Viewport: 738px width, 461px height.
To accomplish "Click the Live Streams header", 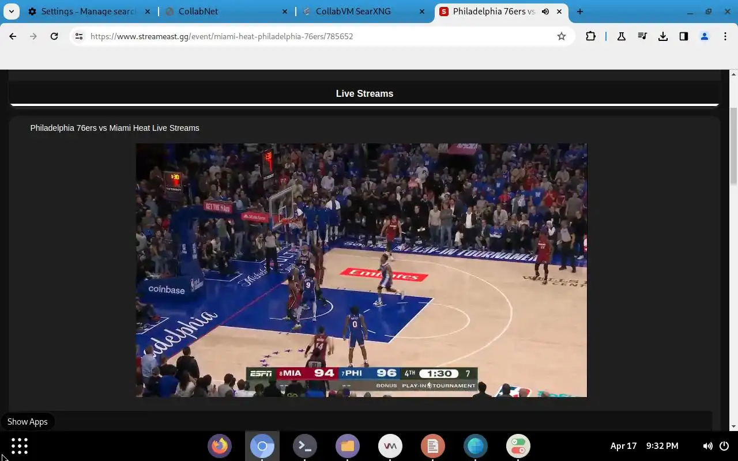I will [364, 93].
